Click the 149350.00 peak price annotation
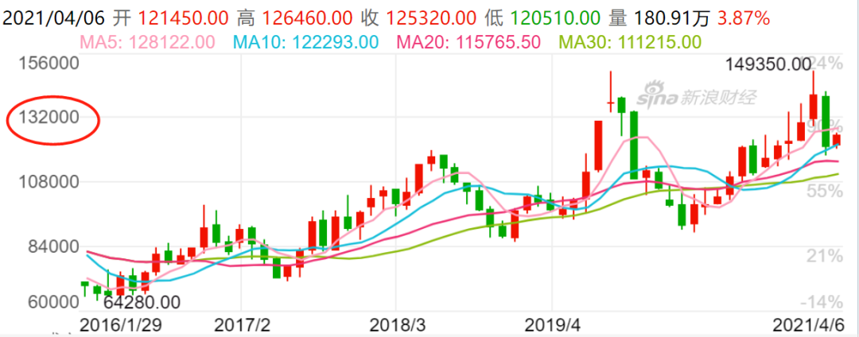 click(x=768, y=64)
